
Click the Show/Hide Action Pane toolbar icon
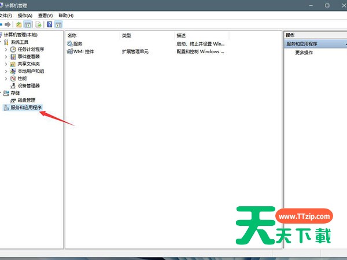coord(58,25)
